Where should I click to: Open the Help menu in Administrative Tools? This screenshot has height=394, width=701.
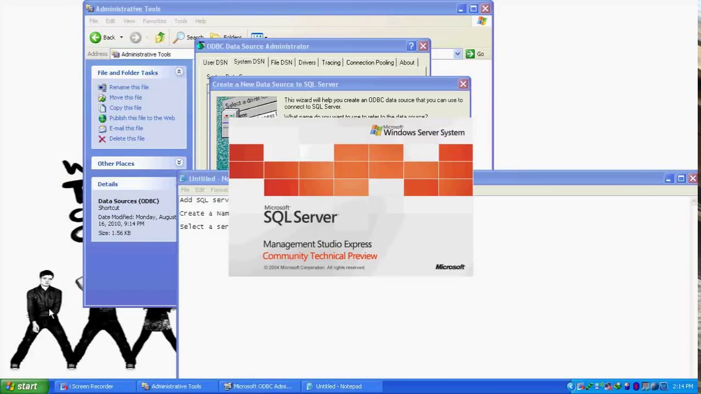point(200,21)
